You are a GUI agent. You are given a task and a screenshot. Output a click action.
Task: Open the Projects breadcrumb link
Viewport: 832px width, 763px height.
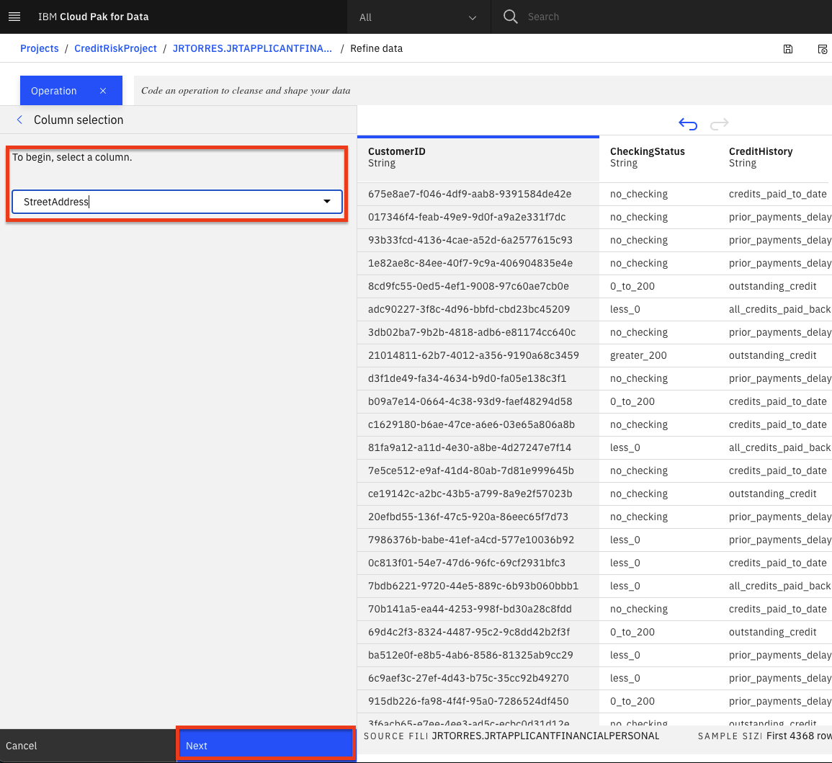click(x=40, y=48)
